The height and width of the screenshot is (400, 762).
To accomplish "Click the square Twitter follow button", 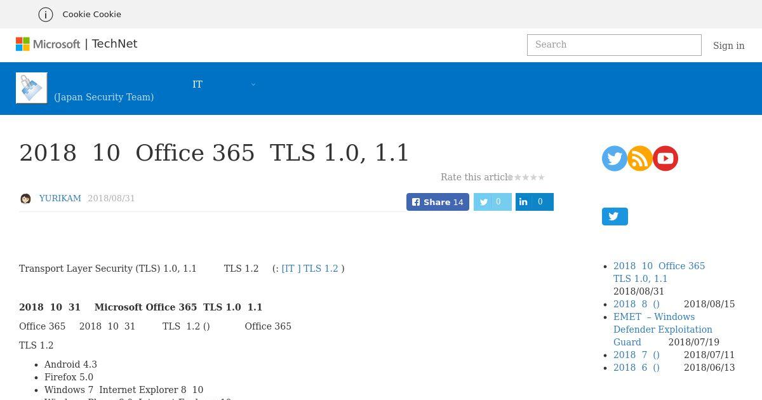I will pos(615,217).
